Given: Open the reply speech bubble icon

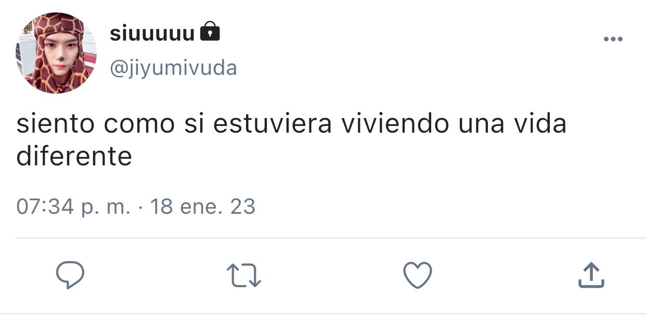Looking at the screenshot, I should (x=70, y=275).
